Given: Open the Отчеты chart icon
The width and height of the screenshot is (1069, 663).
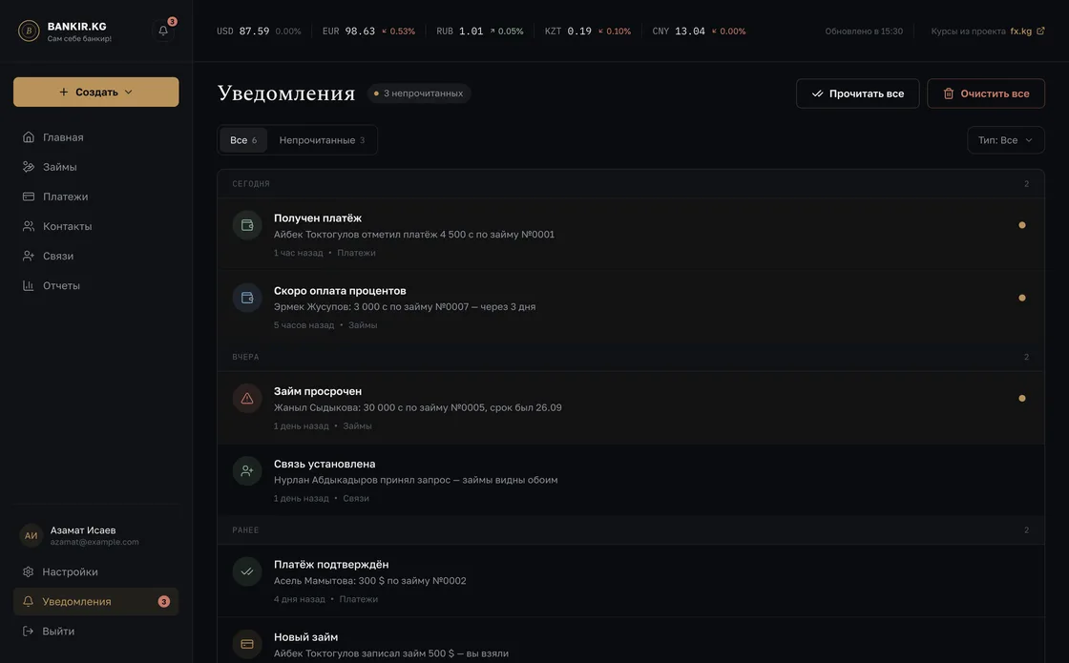Looking at the screenshot, I should tap(28, 285).
